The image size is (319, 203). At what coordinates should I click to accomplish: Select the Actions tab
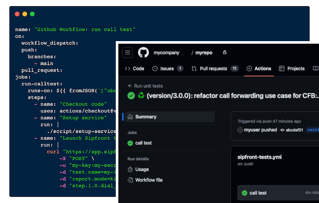point(259,69)
